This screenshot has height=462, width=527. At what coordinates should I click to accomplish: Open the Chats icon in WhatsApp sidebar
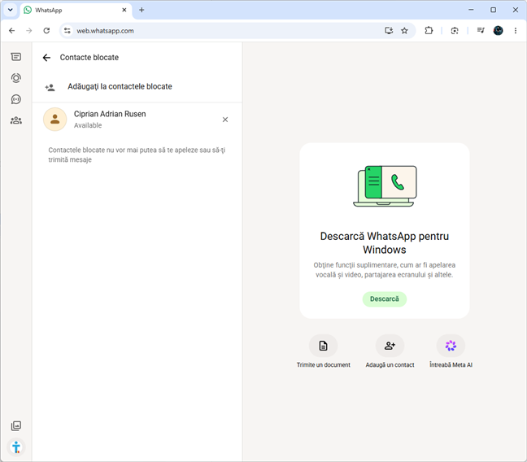(15, 57)
